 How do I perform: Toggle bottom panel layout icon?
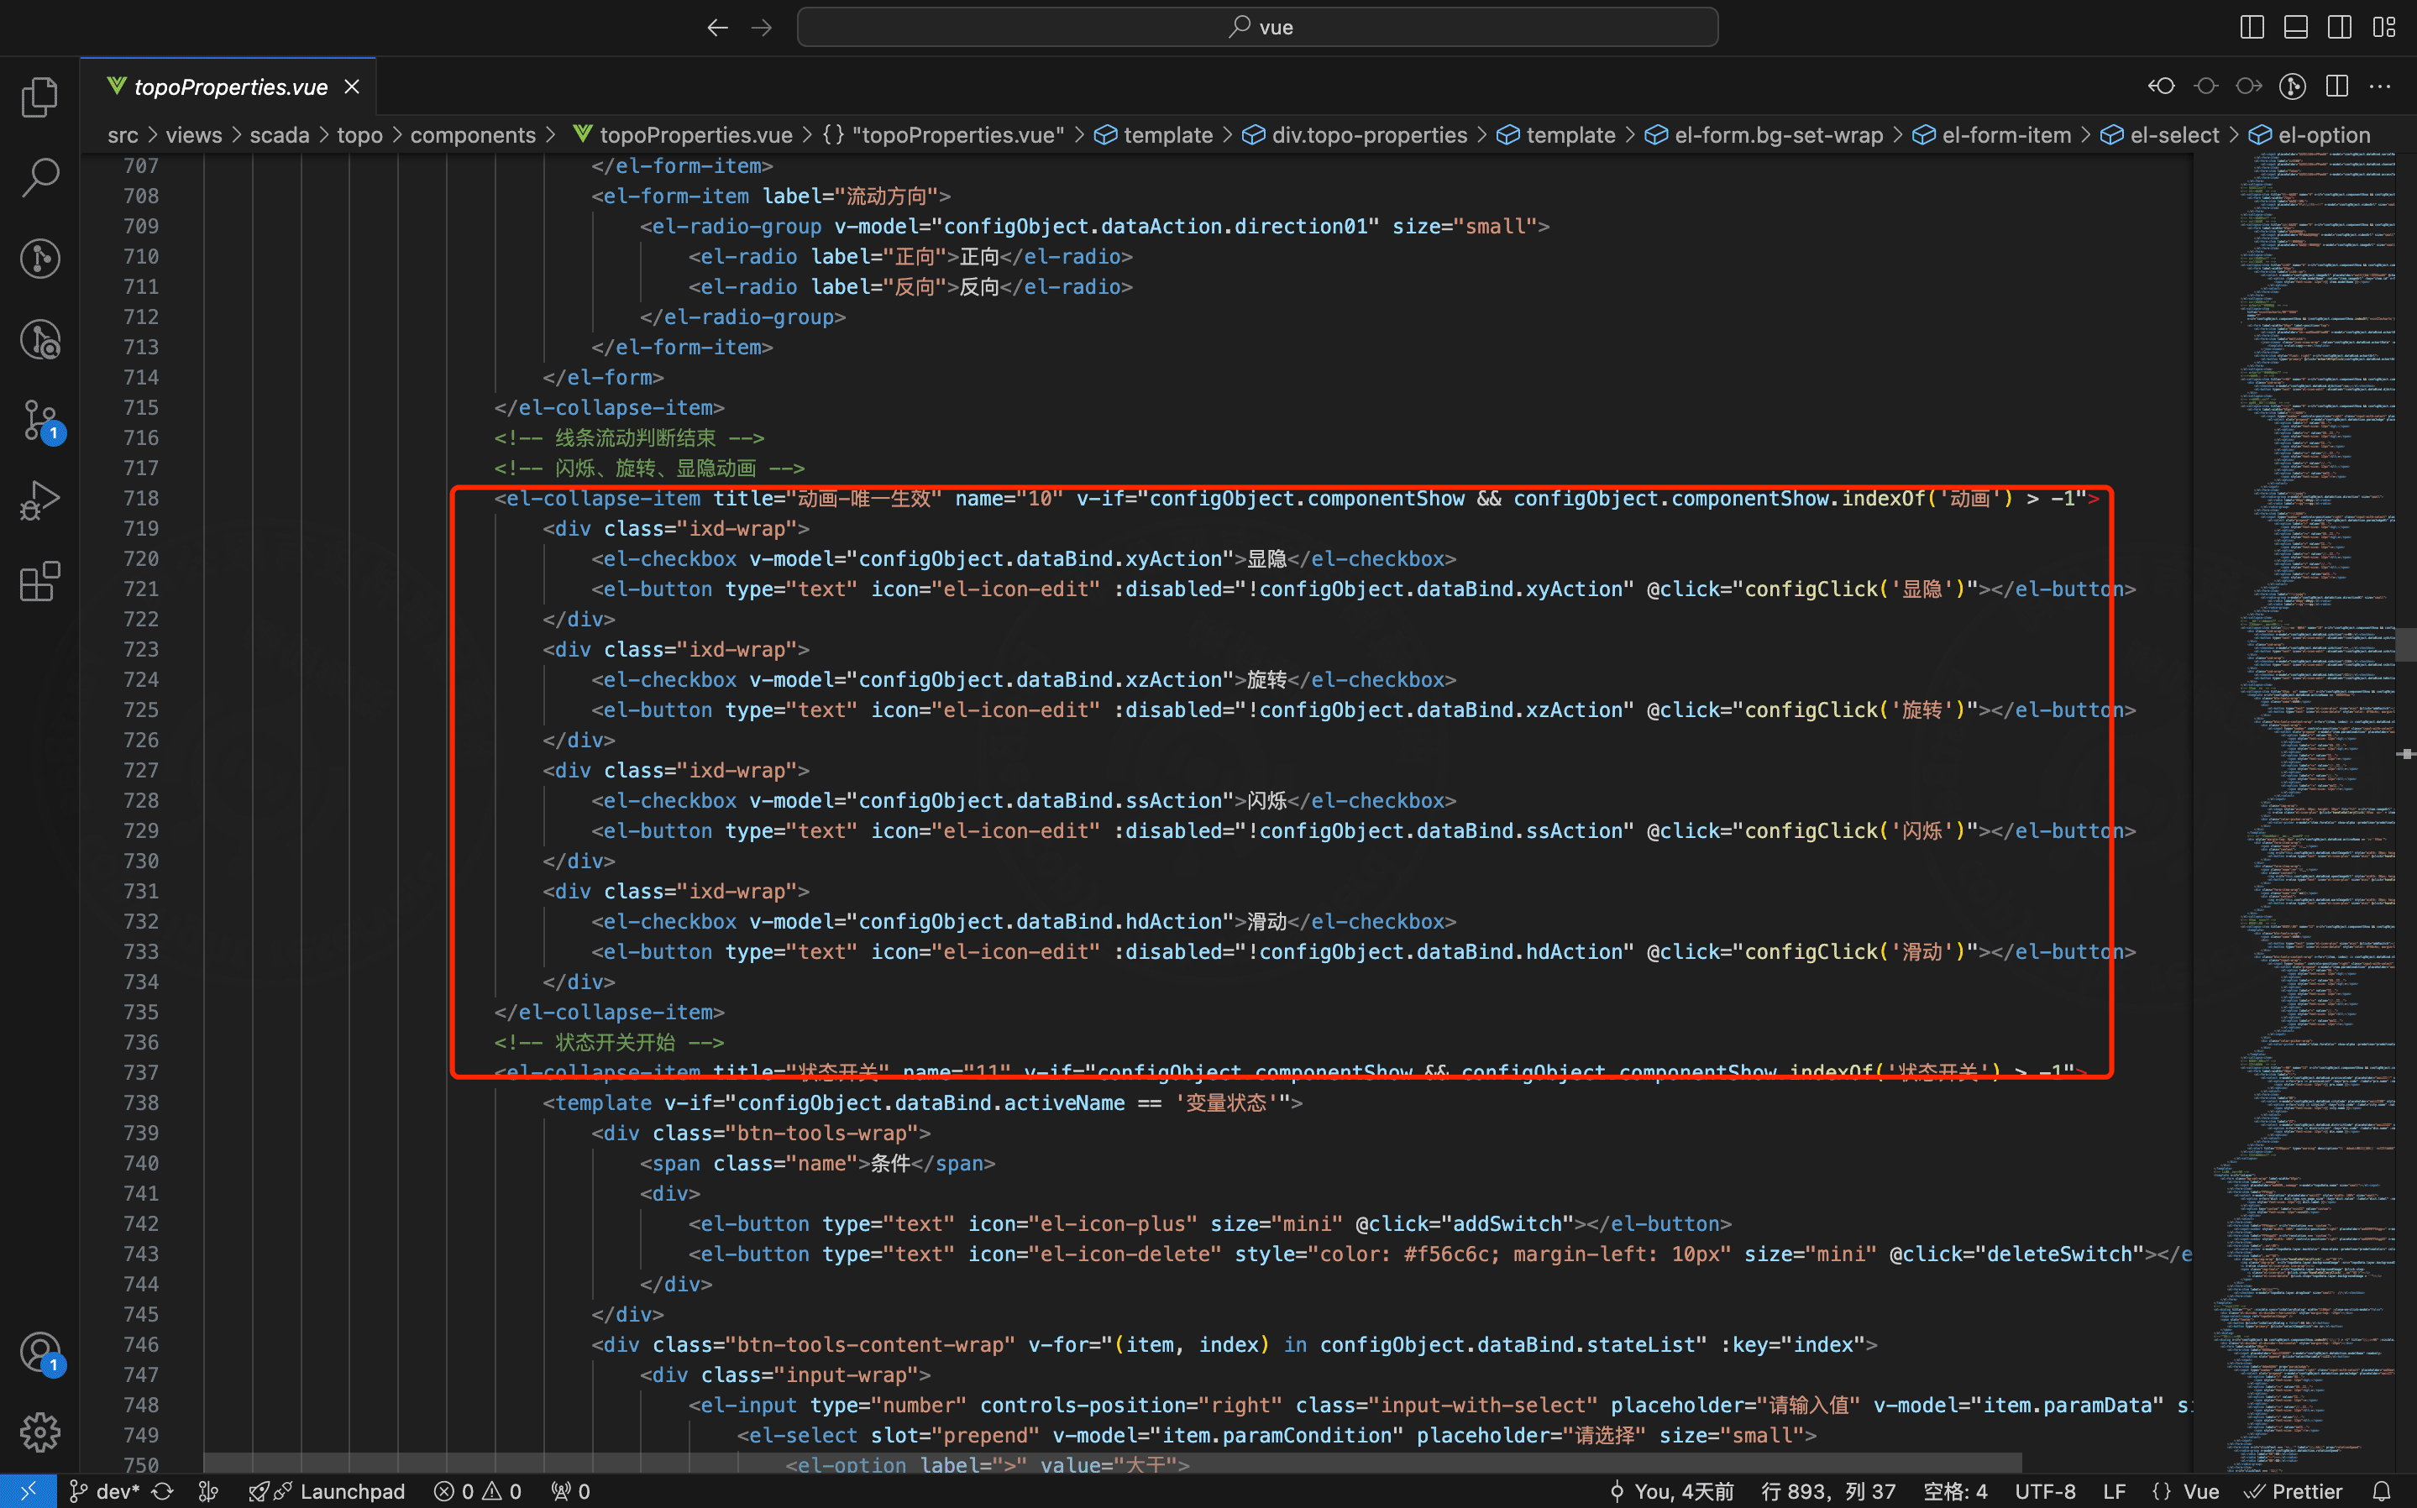click(x=2295, y=27)
